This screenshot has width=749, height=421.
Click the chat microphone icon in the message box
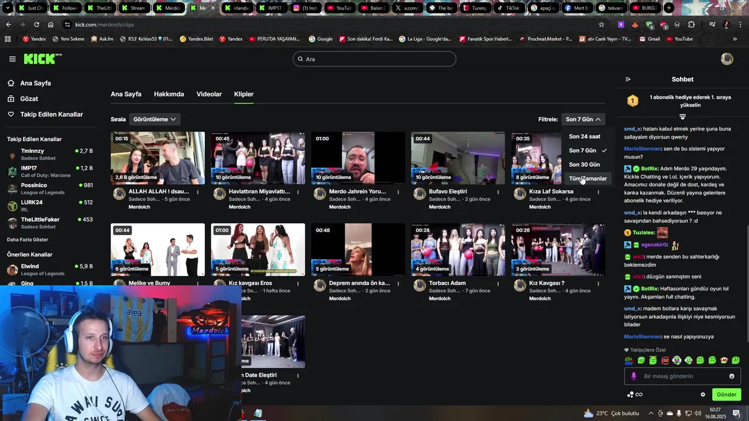[633, 376]
